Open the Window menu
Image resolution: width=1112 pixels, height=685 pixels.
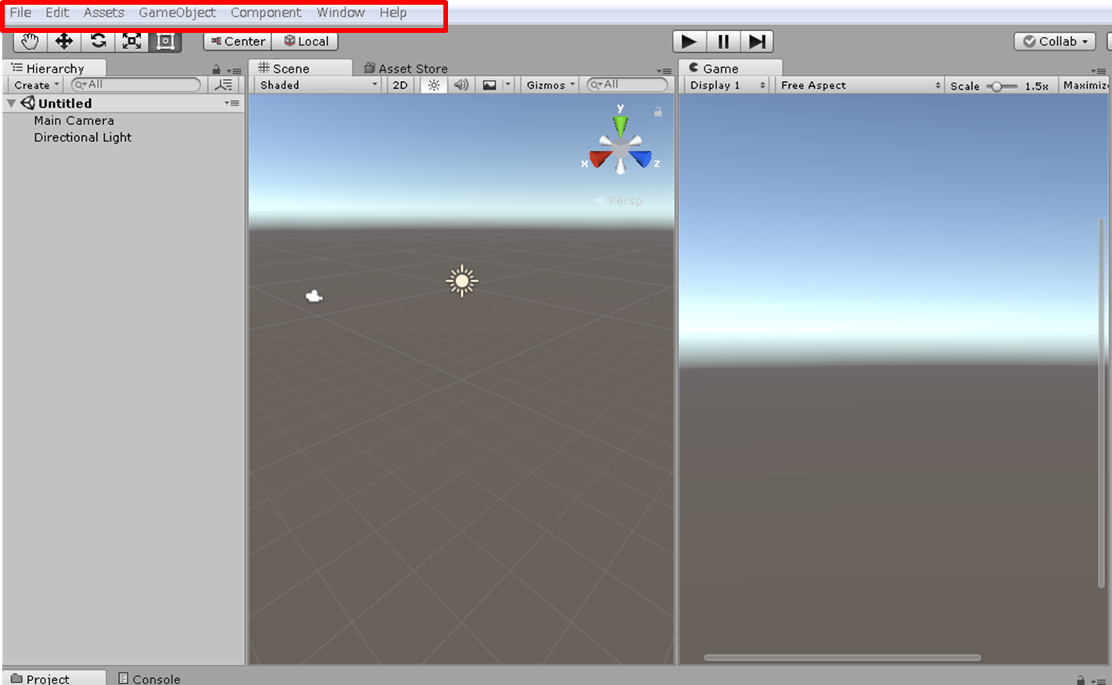tap(341, 12)
